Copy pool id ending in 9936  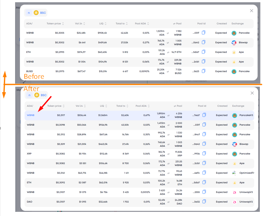pyautogui.click(x=204, y=154)
